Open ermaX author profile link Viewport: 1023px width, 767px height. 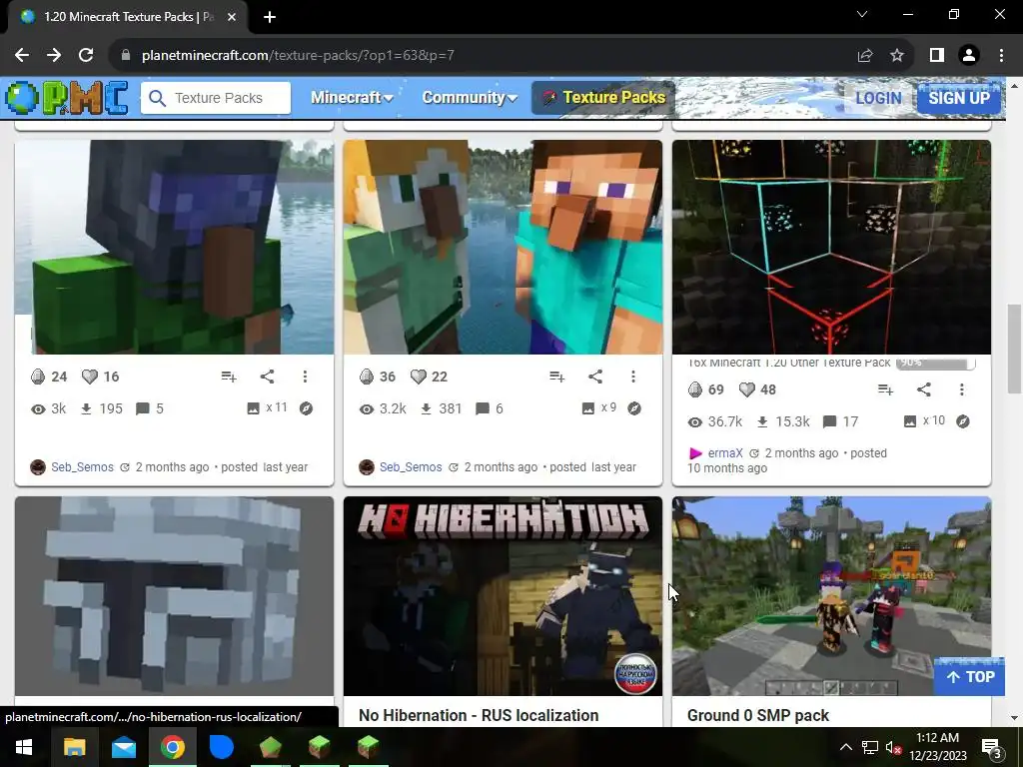[725, 452]
